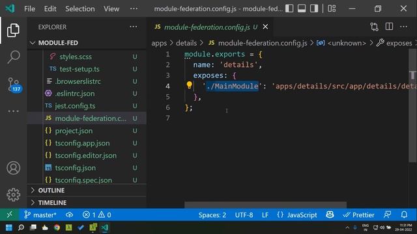Open the Edit menu

click(x=50, y=8)
